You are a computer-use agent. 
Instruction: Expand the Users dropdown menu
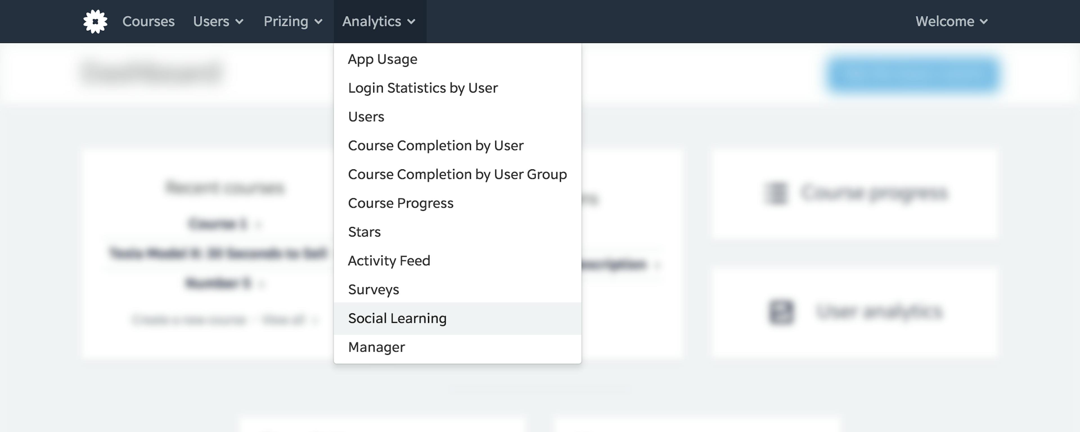click(218, 21)
